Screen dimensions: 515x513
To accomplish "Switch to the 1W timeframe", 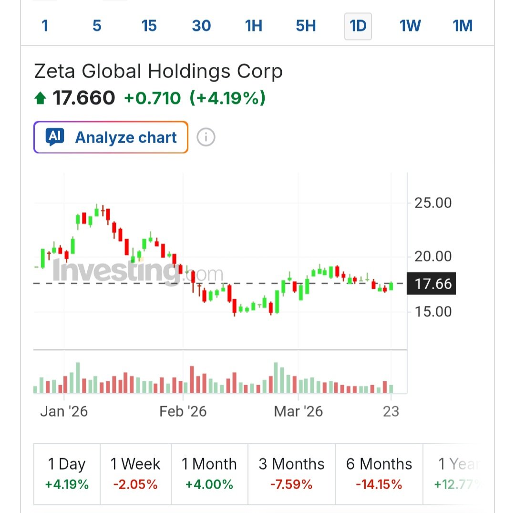I will [410, 26].
